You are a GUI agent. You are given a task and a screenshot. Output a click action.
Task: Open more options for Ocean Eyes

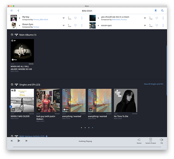[x=82, y=25]
